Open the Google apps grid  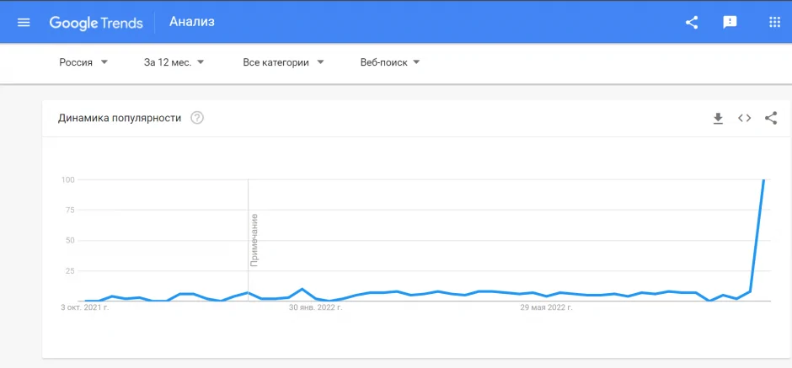tap(775, 23)
